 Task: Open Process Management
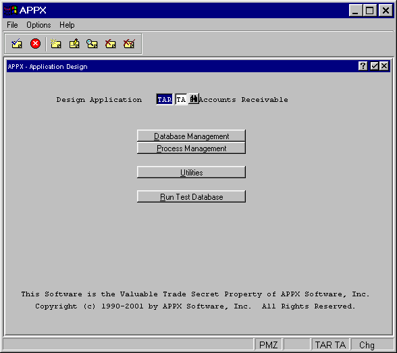point(192,148)
